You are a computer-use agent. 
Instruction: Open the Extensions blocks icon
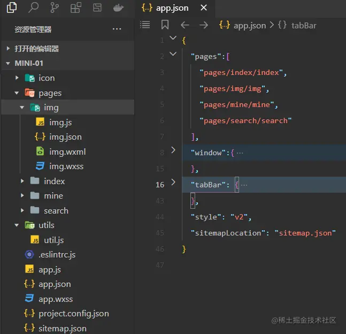click(76, 7)
